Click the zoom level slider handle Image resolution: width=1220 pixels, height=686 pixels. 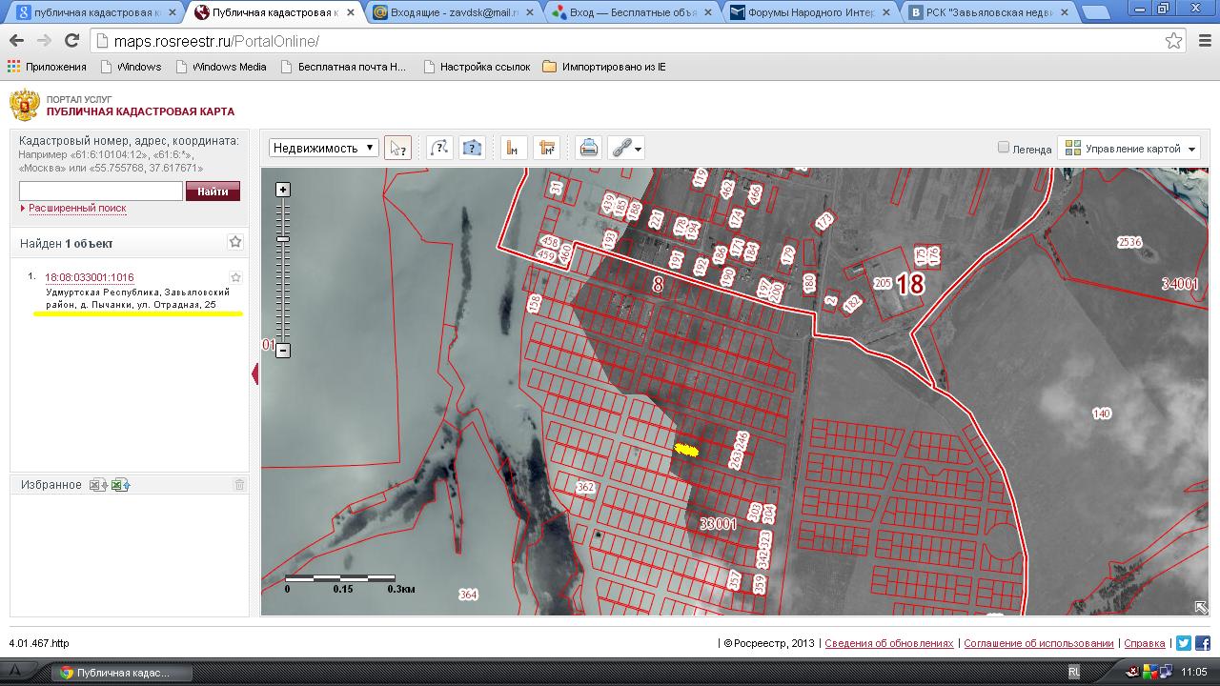(283, 238)
